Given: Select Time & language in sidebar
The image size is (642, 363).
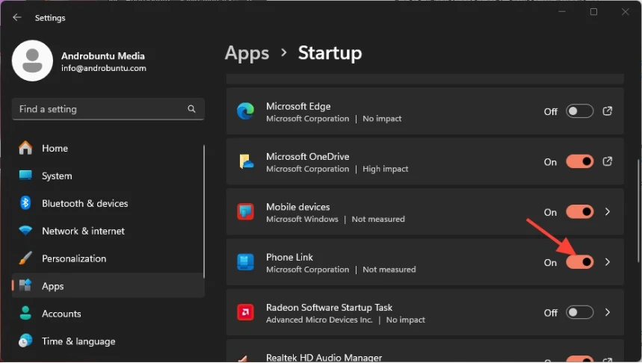Looking at the screenshot, I should tap(108, 341).
